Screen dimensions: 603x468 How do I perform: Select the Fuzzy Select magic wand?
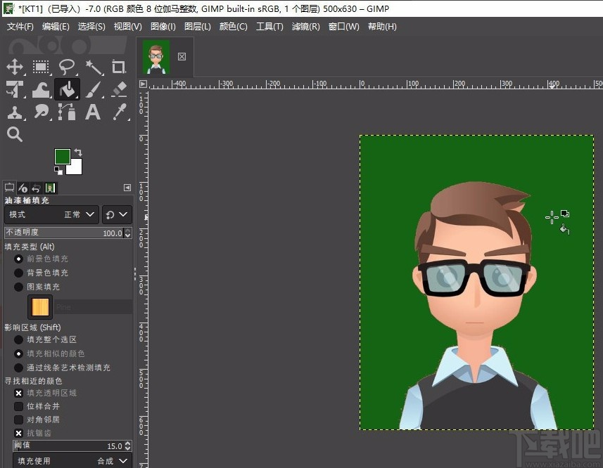click(x=94, y=67)
